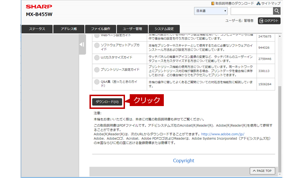Select the Webページ設定ガイド radio button
This screenshot has width=303, height=178.
pyautogui.click(x=97, y=36)
